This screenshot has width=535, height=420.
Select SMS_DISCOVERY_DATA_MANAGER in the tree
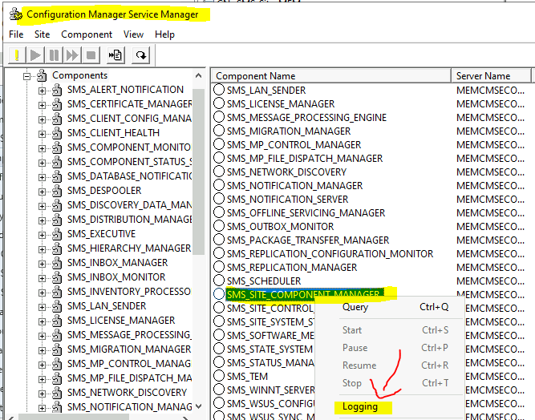click(128, 205)
